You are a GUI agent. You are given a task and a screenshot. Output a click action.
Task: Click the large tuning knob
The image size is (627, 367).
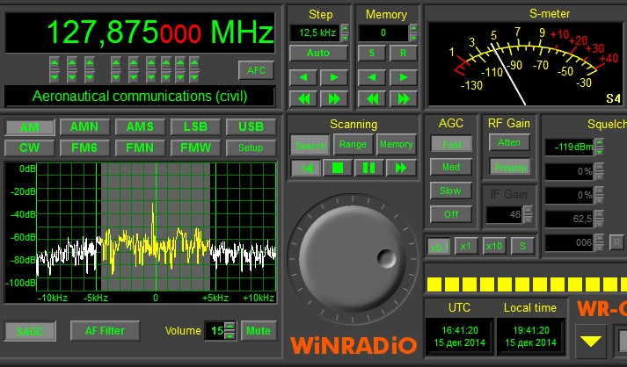coord(352,257)
